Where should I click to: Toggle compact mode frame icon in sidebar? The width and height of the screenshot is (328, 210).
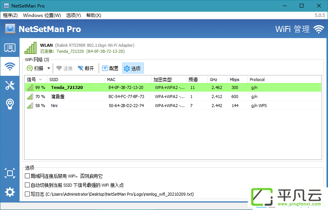point(10,173)
